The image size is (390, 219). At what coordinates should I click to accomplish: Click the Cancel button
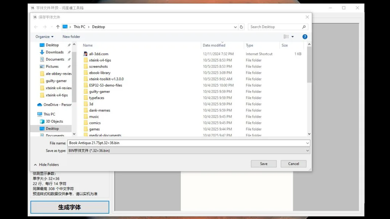coord(294,164)
